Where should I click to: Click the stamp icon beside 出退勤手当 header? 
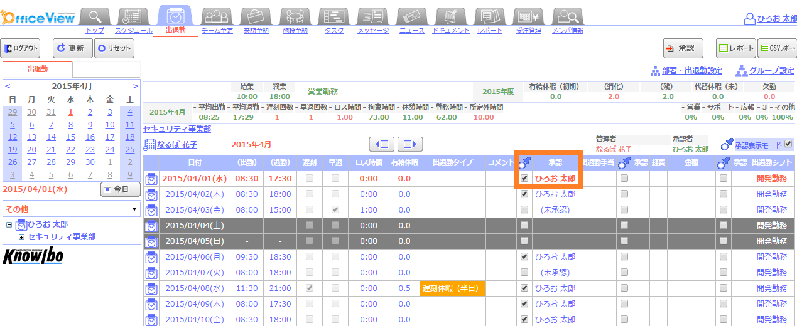pyautogui.click(x=624, y=163)
